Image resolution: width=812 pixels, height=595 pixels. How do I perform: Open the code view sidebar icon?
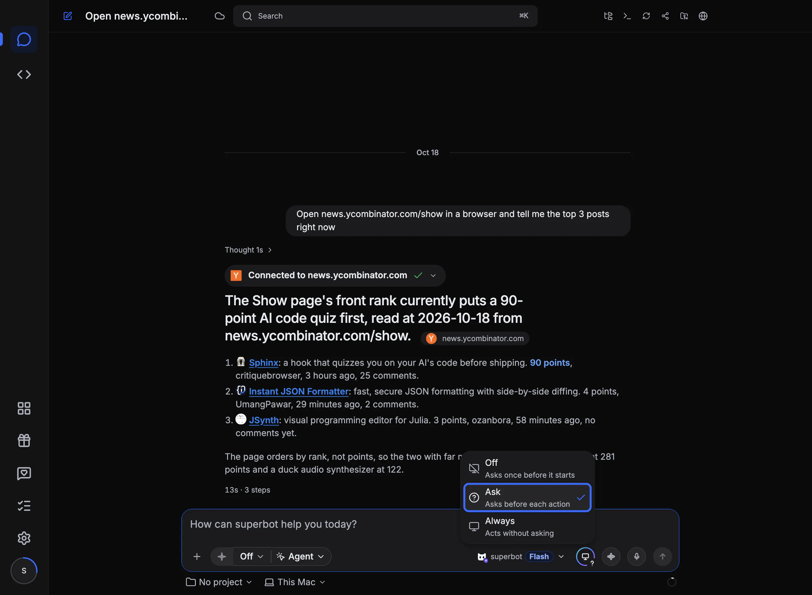[24, 75]
